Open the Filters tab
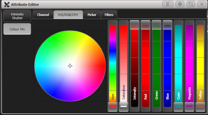Screen dimensions: 208x115 click(x=109, y=15)
